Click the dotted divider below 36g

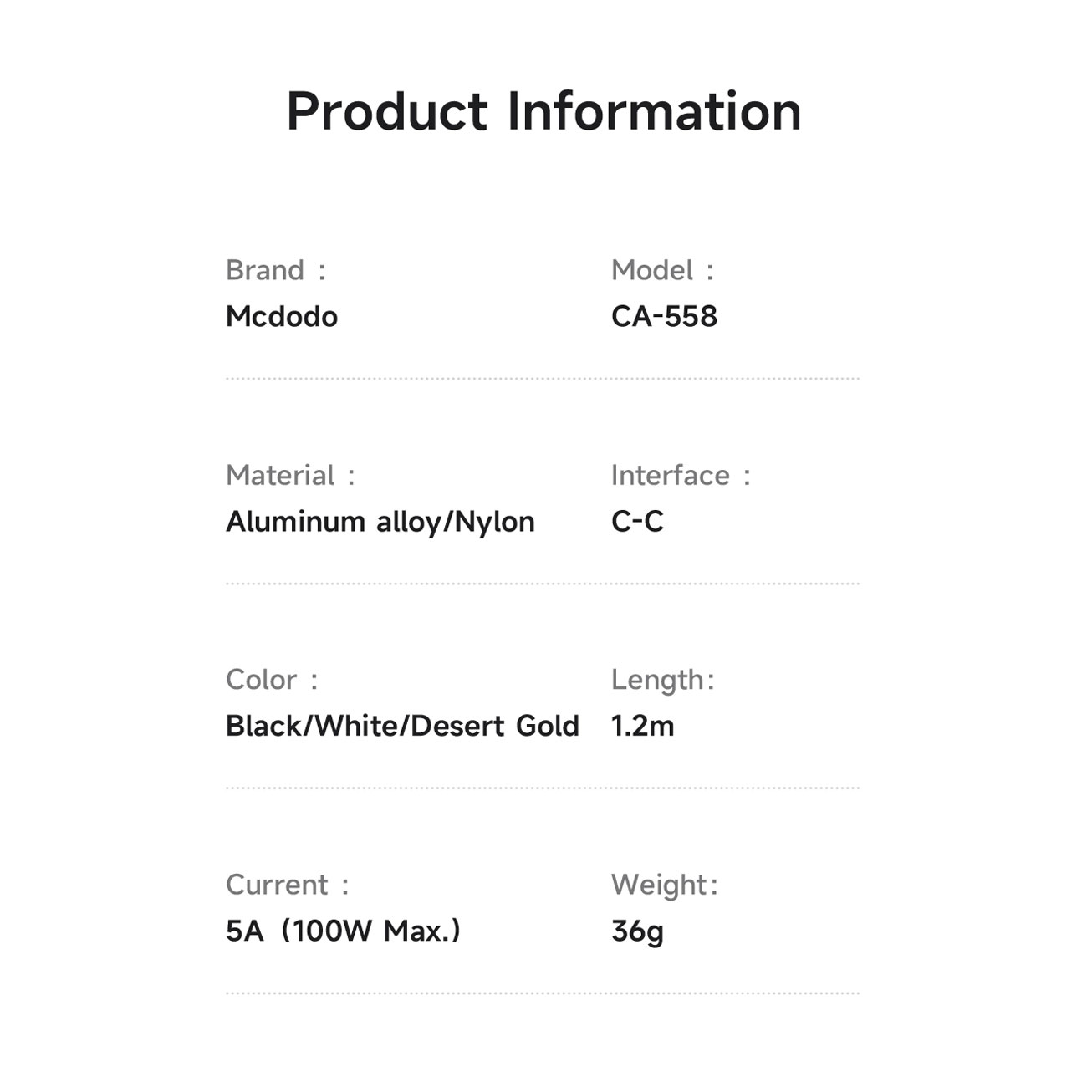pyautogui.click(x=543, y=993)
